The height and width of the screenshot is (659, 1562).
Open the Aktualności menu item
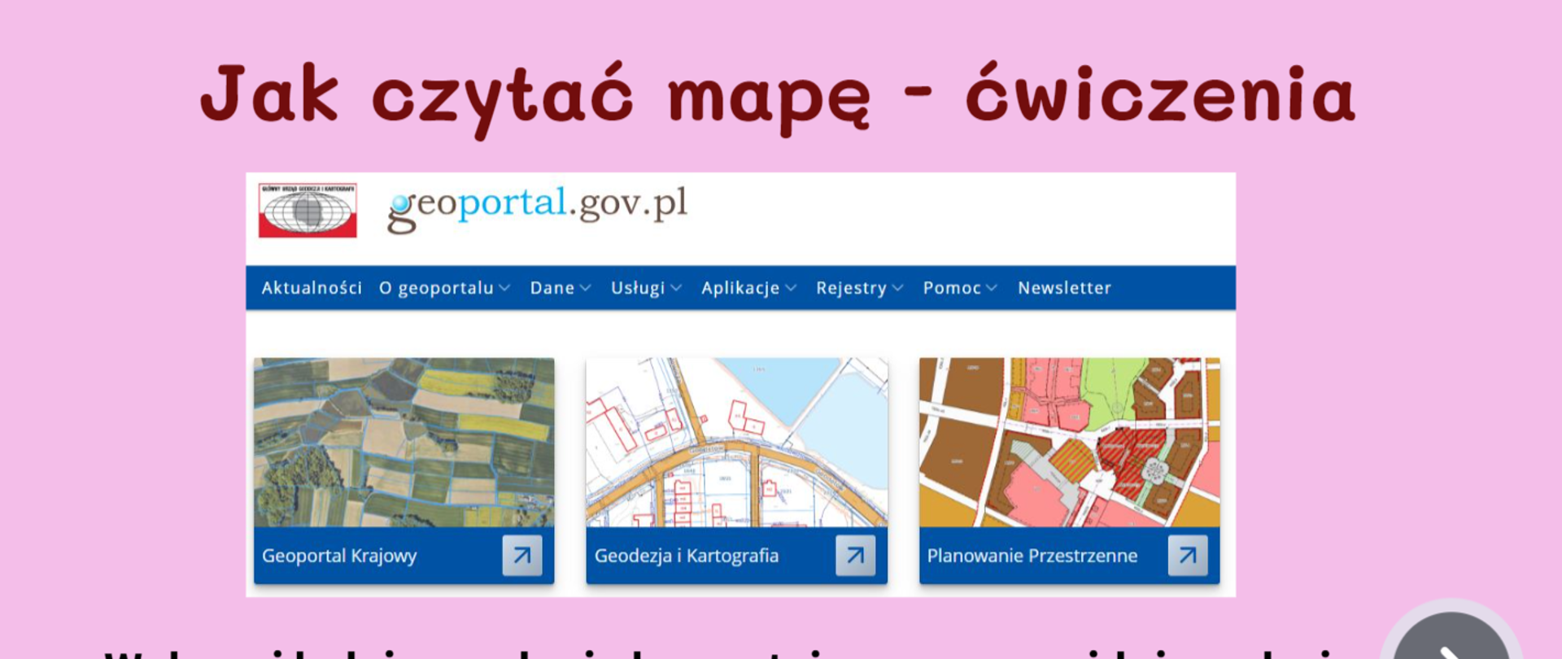pos(312,288)
